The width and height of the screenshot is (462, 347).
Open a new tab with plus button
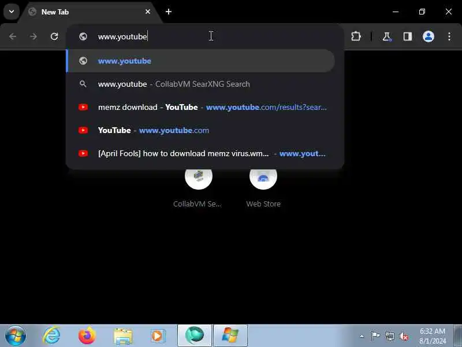coord(169,12)
